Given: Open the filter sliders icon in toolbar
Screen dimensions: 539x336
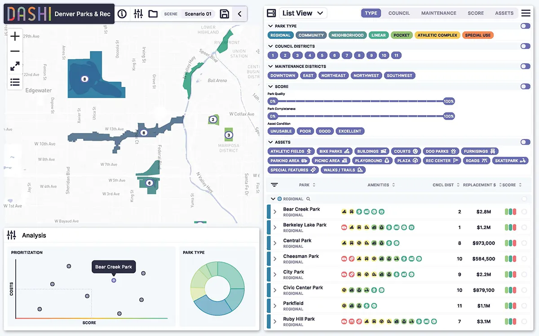Looking at the screenshot, I should pos(138,14).
